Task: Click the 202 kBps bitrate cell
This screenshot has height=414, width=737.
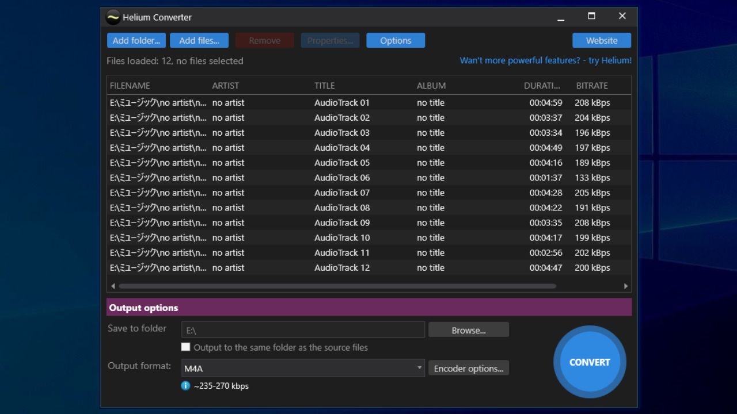Action: pyautogui.click(x=592, y=252)
